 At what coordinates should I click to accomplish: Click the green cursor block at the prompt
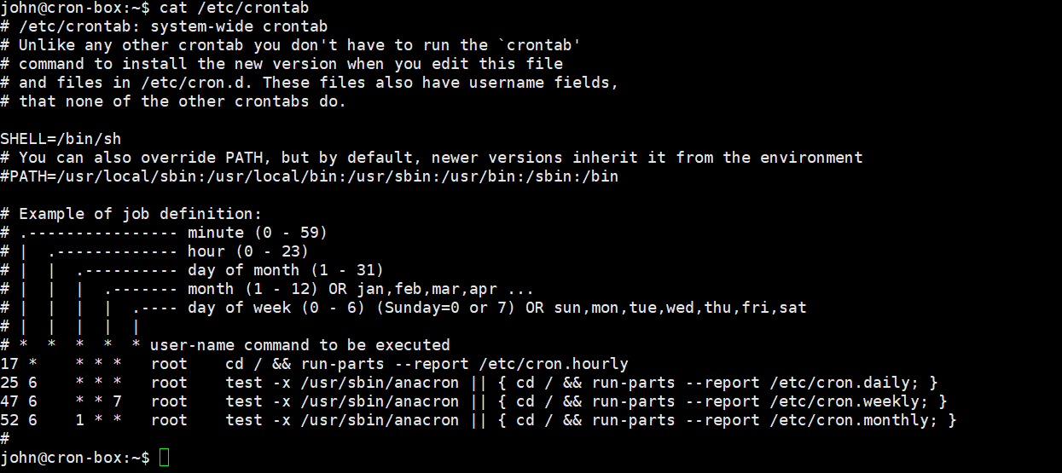point(165,458)
